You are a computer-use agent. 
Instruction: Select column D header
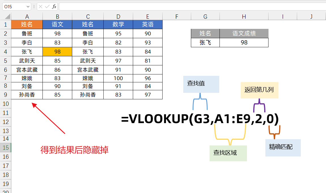pyautogui.click(x=118, y=16)
